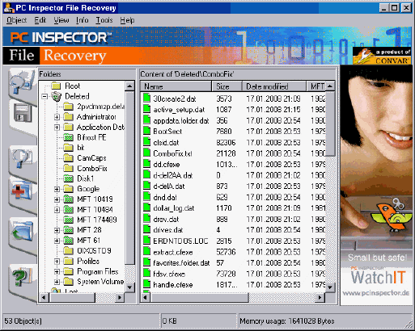The height and width of the screenshot is (331, 415).
Task: Click the floppy disk save icon in sidebar
Action: [23, 114]
